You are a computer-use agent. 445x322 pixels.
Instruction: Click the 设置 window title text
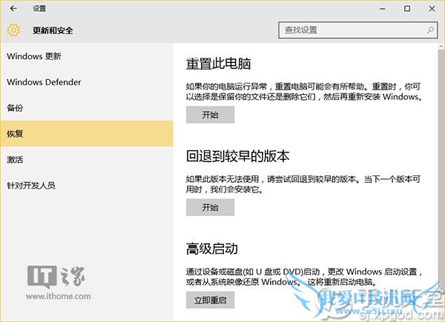coord(39,9)
